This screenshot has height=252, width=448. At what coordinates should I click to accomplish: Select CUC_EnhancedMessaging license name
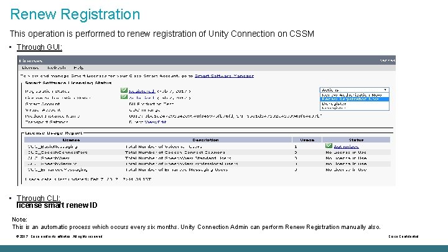tap(57, 170)
